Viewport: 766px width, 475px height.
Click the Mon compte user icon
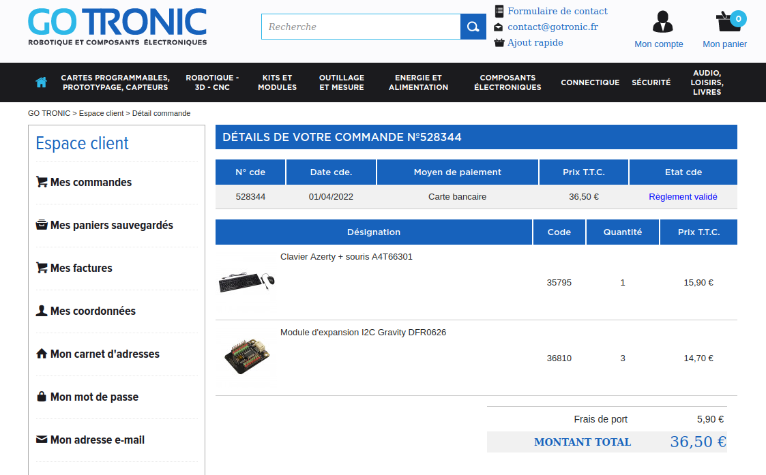pyautogui.click(x=662, y=22)
